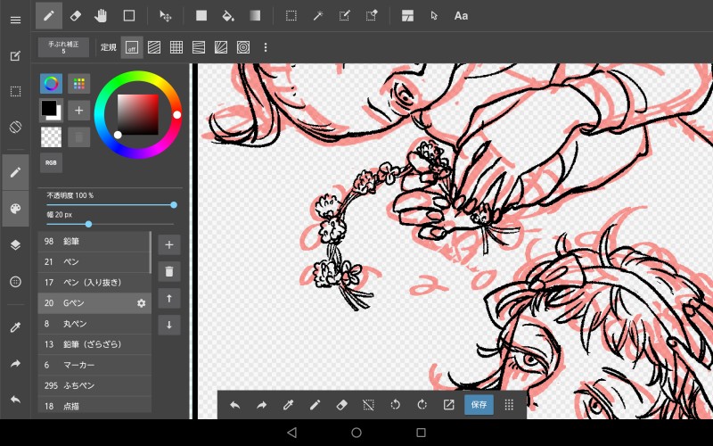
Task: Open the shortcut bar grid menu
Action: [x=509, y=405]
